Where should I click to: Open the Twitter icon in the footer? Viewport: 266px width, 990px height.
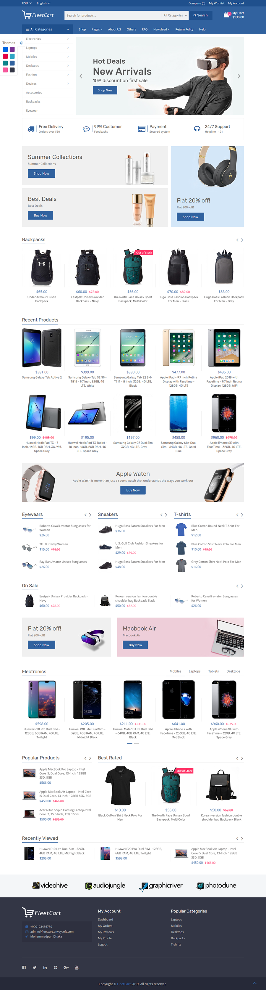[35, 967]
